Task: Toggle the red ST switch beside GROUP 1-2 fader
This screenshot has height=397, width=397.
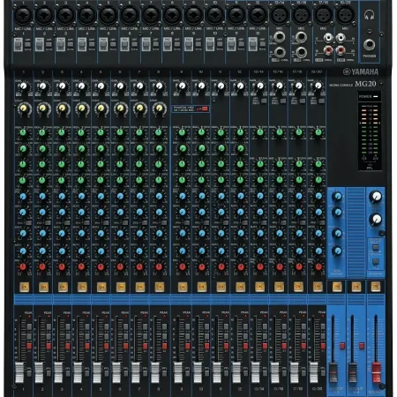Action: pos(342,346)
